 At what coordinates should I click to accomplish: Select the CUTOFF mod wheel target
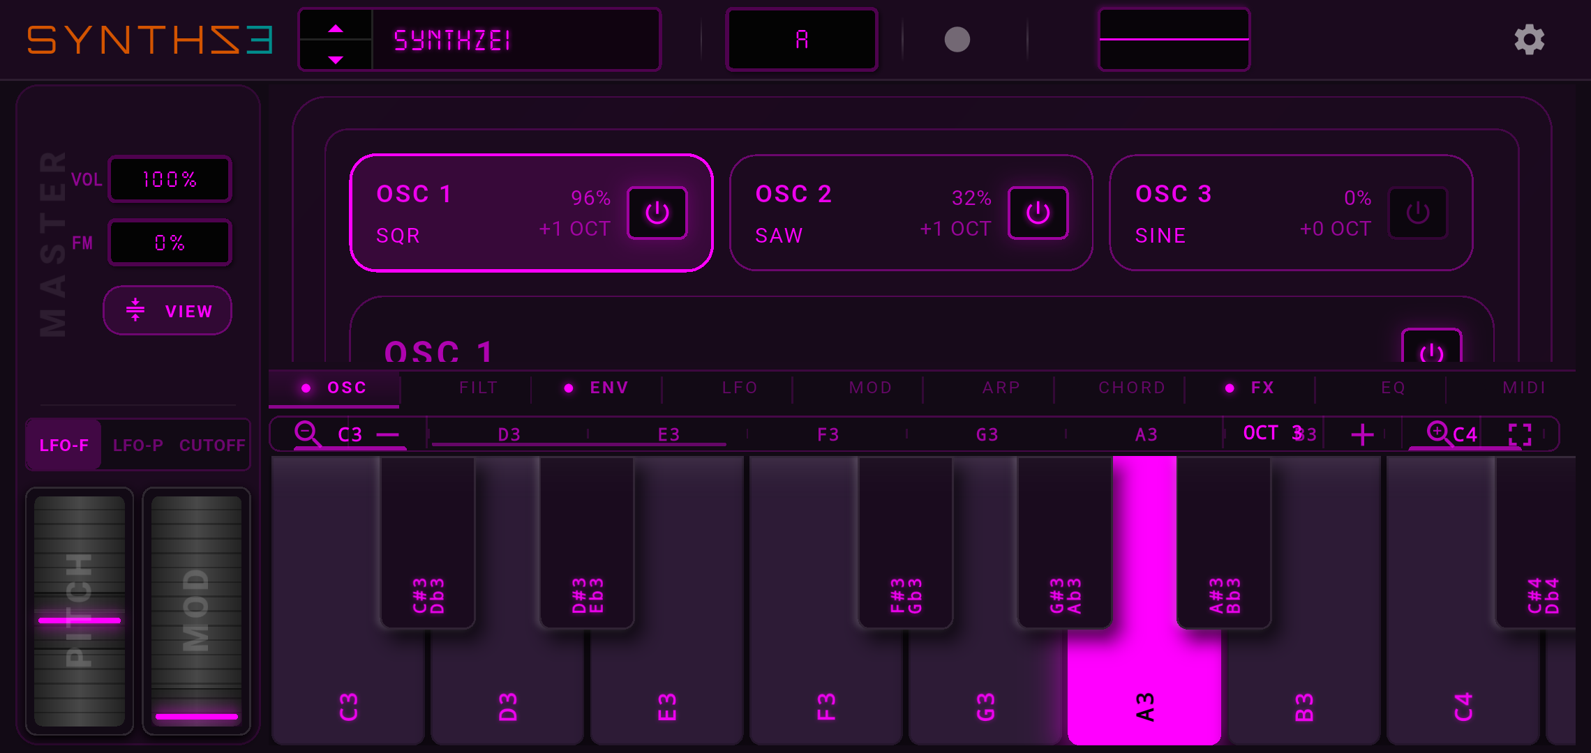212,446
